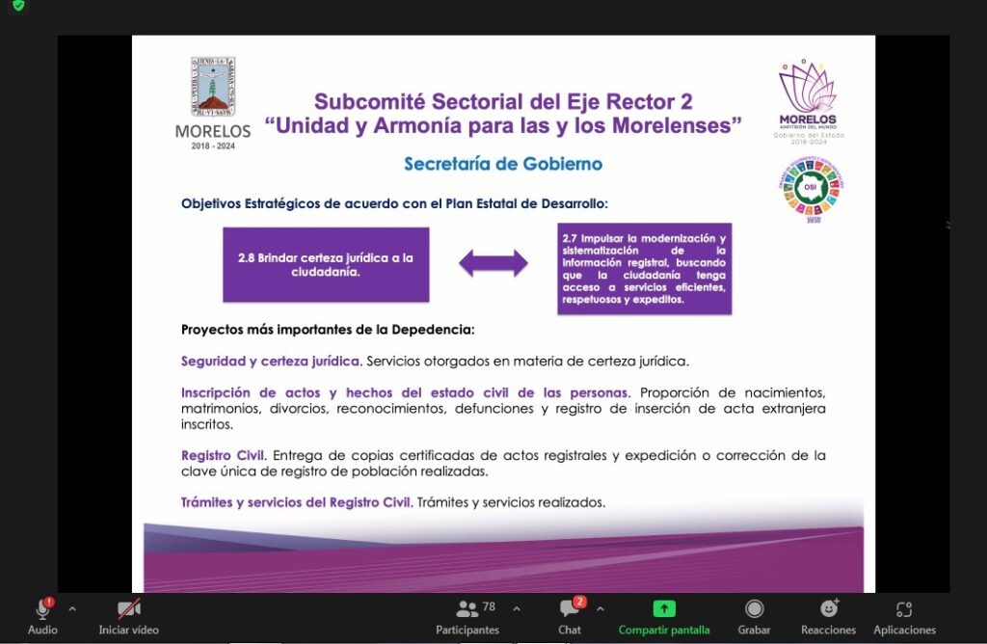Expand the chevron beside Chat
The width and height of the screenshot is (987, 644).
coord(600,609)
